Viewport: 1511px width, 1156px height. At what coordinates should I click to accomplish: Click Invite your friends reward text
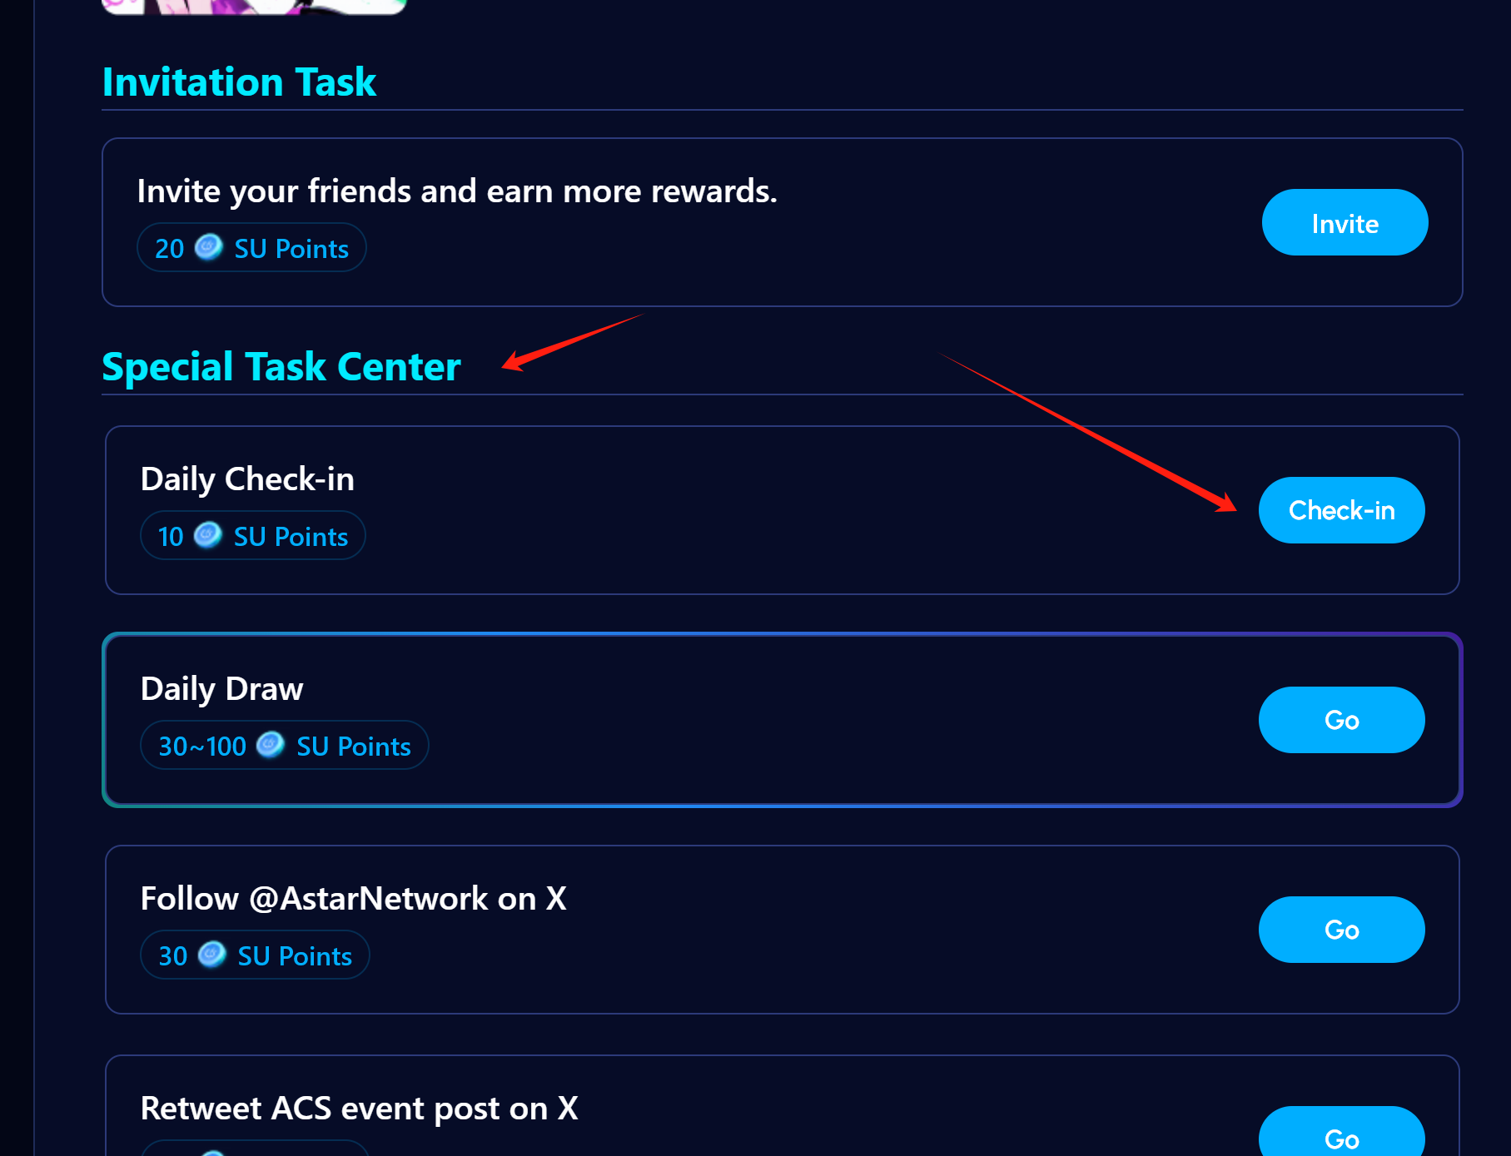(x=456, y=191)
